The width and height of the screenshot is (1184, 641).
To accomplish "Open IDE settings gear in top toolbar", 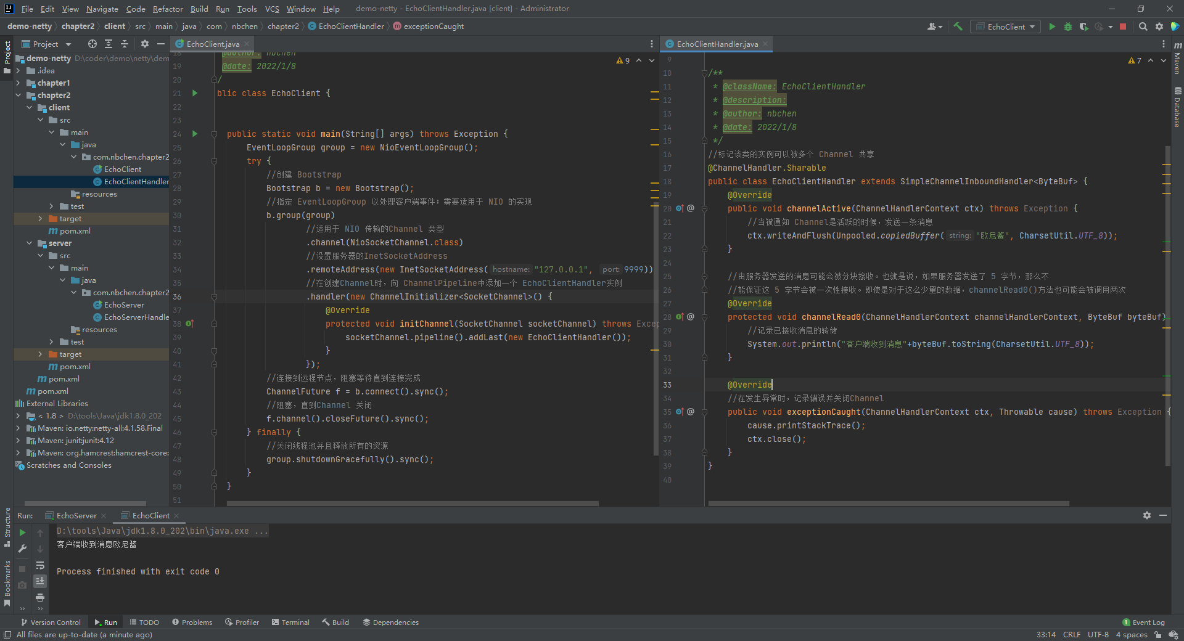I will tap(1159, 27).
